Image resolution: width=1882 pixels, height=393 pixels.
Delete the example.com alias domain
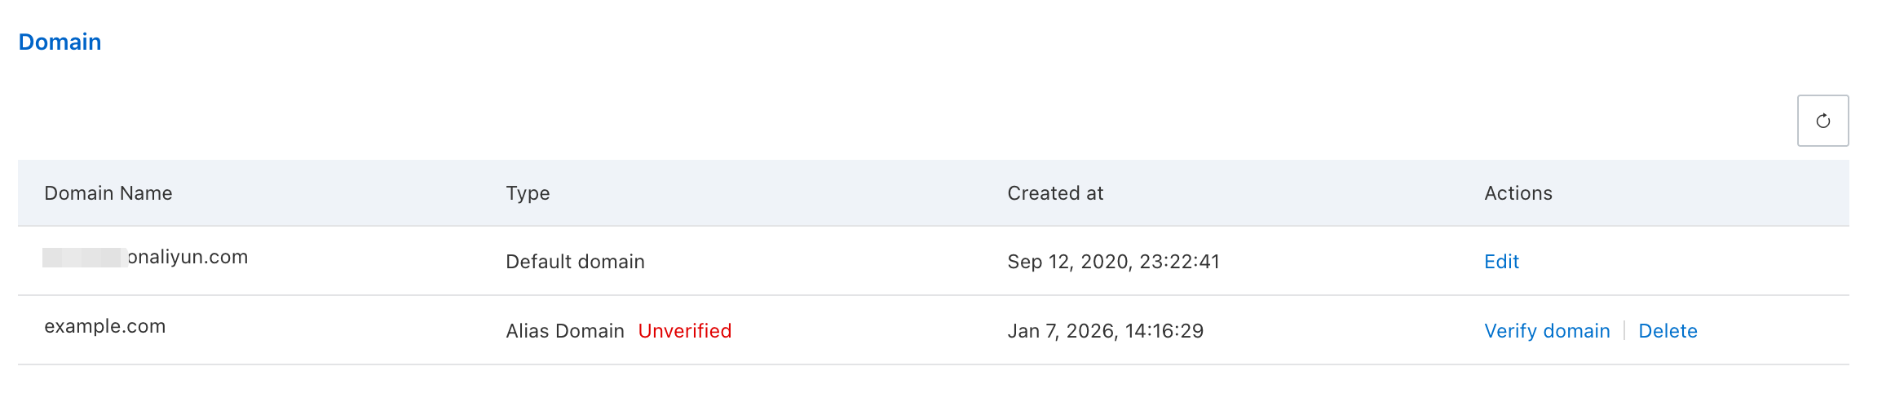point(1668,331)
